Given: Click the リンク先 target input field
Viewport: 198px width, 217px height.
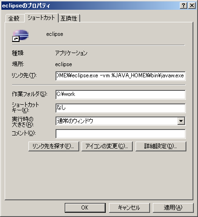Looking at the screenshot, I should tap(121, 76).
